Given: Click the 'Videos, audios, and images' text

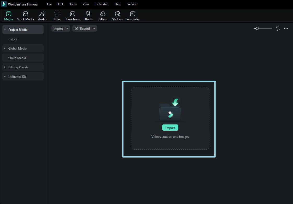Looking at the screenshot, I should click(170, 137).
